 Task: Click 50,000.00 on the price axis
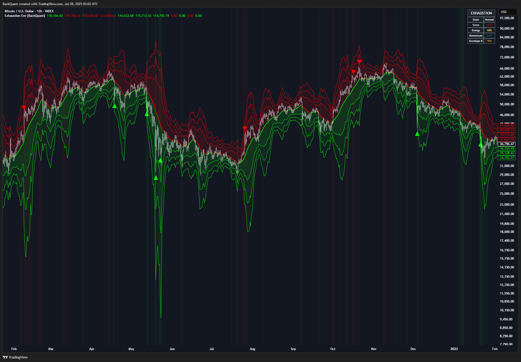(x=507, y=104)
